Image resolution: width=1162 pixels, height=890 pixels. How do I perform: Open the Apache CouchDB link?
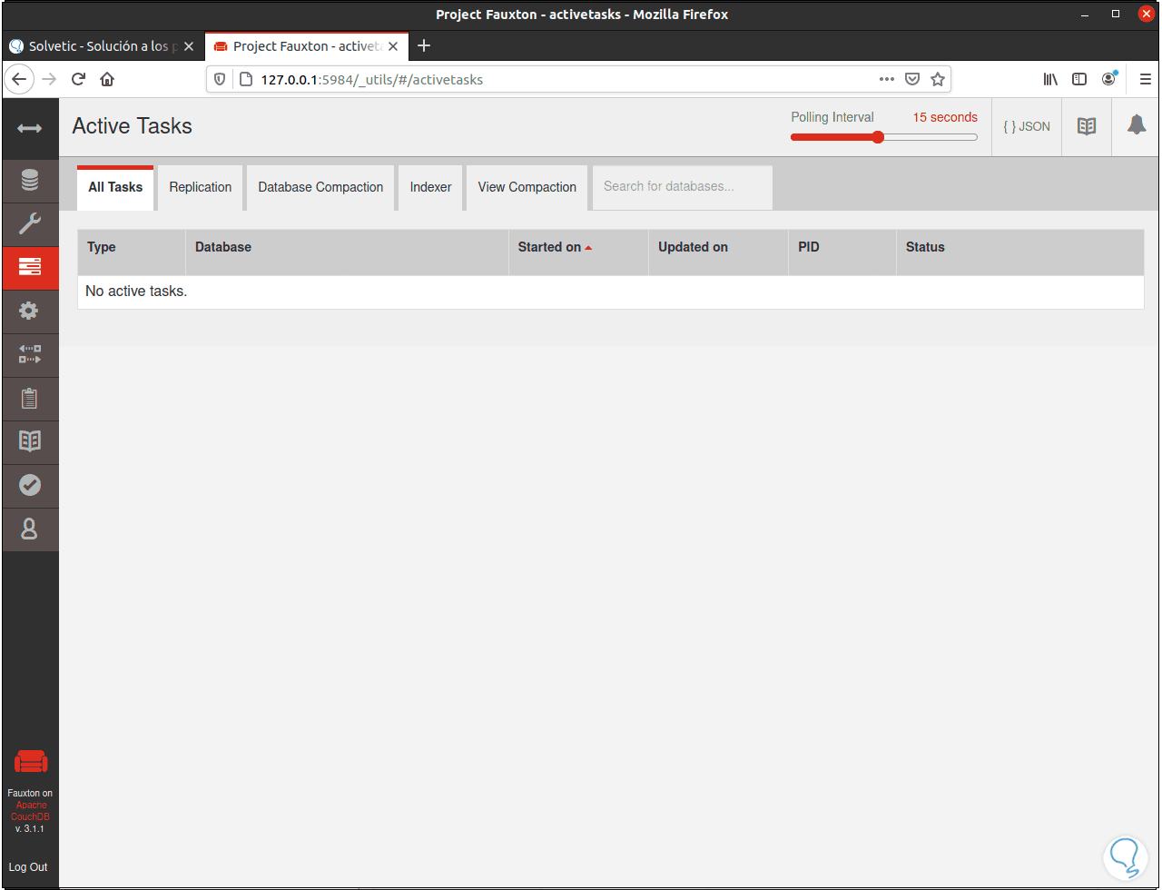click(31, 811)
